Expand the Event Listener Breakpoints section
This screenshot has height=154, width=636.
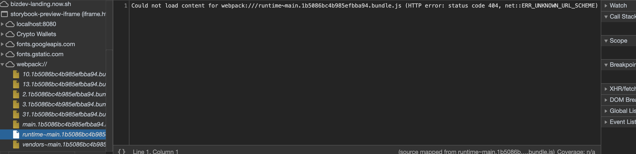606,122
